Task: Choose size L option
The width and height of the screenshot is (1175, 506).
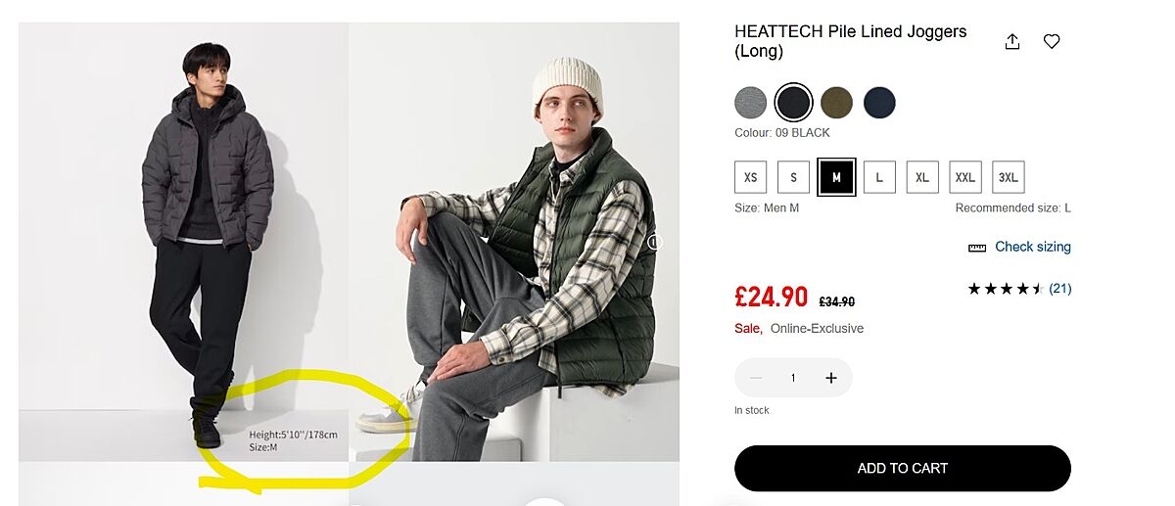Action: (x=879, y=177)
